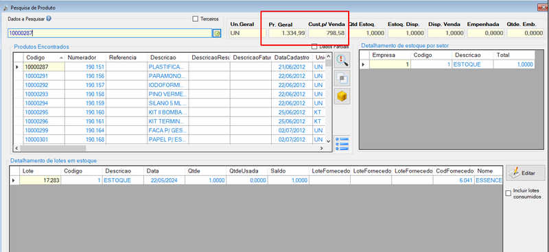Click the PLASTIFICA... description cell
Screen dimensions: 549x252
[167, 66]
